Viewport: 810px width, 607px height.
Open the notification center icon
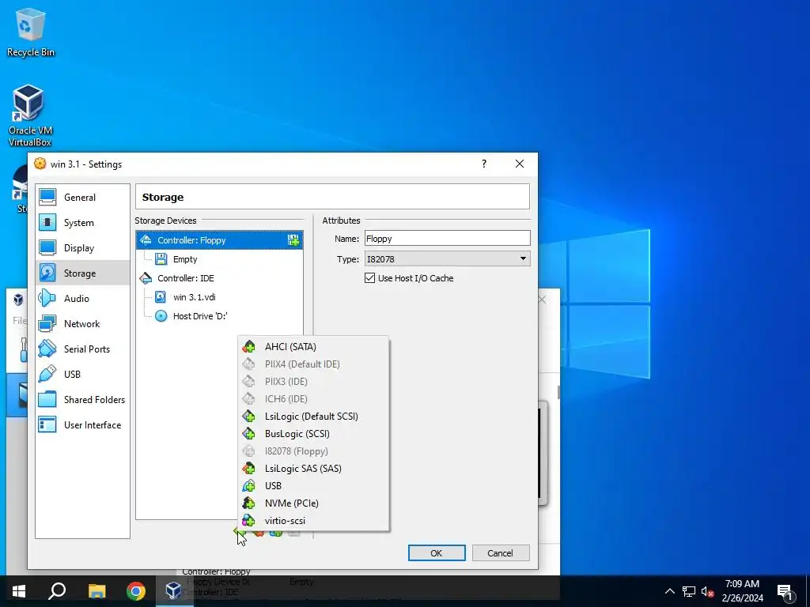[x=785, y=591]
